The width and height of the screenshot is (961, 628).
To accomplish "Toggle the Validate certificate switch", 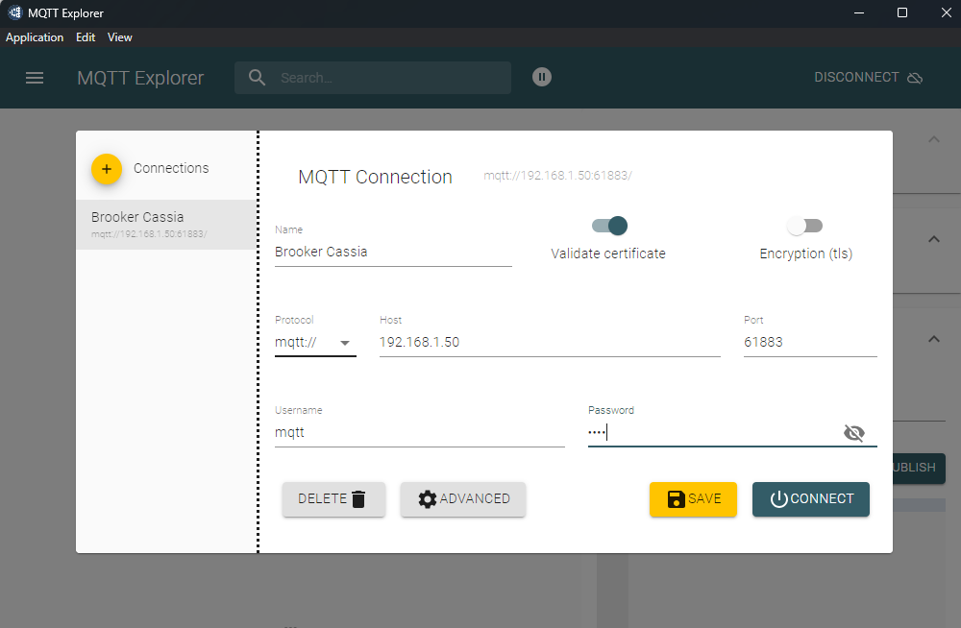I will click(x=609, y=226).
